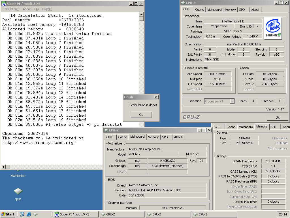Open the cpuz desktop icon

(18, 194)
